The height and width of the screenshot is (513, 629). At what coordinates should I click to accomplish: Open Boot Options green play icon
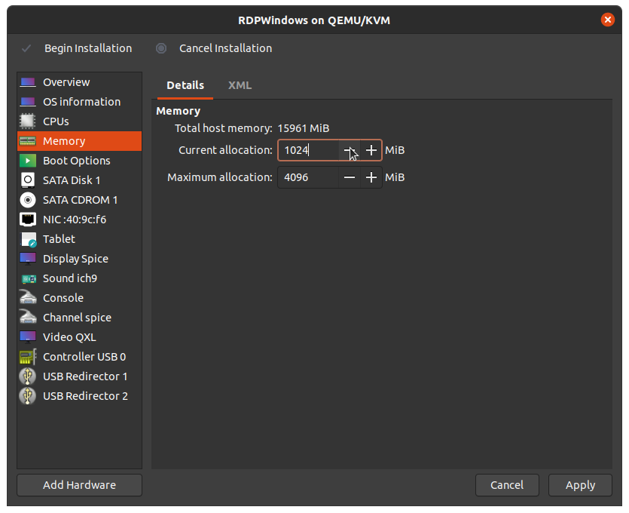click(x=28, y=161)
